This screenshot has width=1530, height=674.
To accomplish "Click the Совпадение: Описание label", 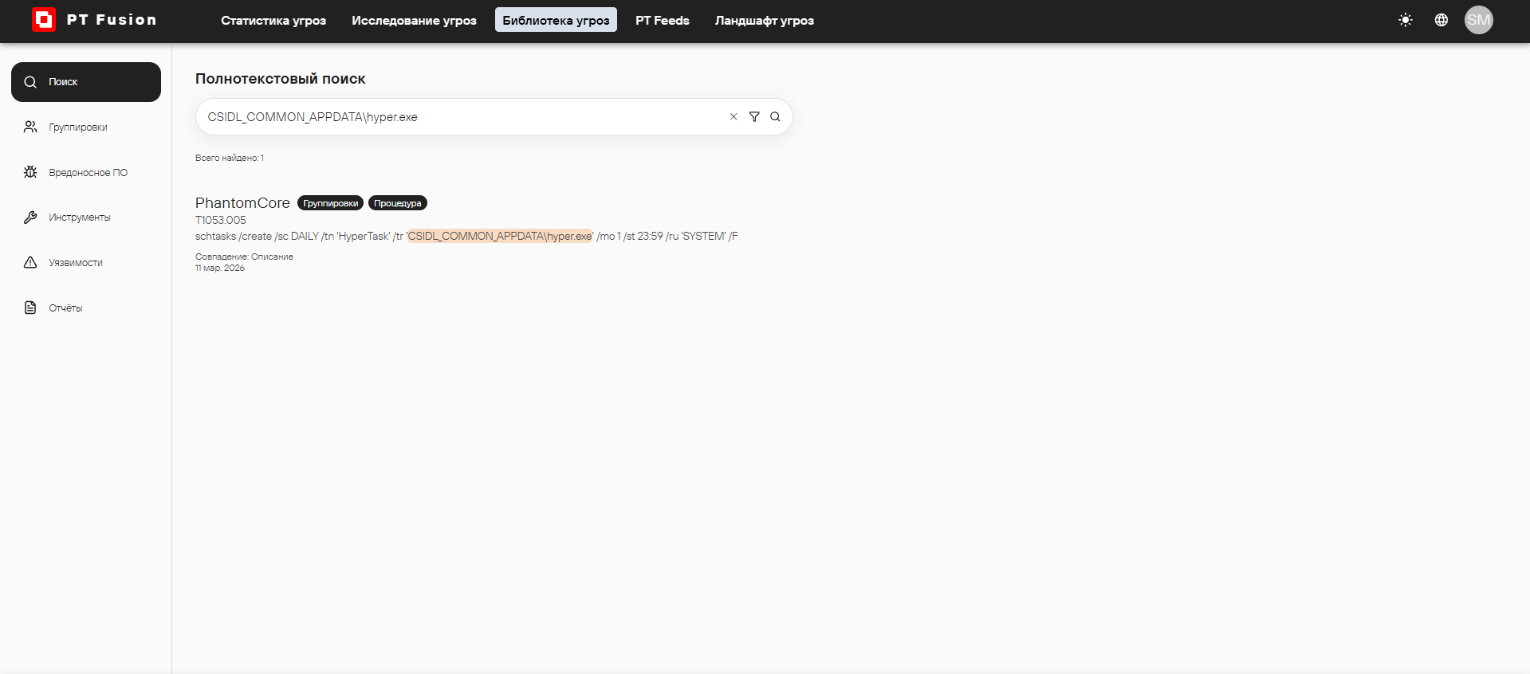I will (244, 257).
